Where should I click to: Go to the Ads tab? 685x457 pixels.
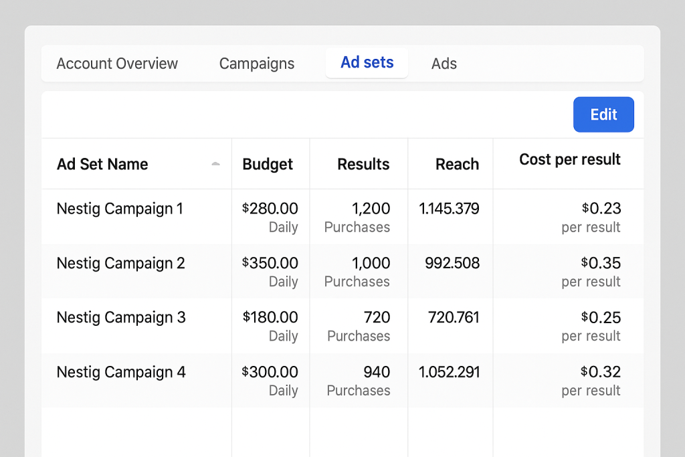coord(444,64)
